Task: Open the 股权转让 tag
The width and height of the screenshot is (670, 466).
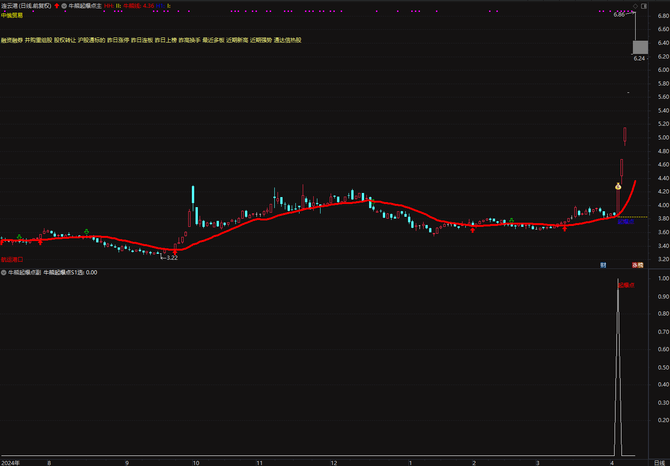Action: click(x=65, y=40)
